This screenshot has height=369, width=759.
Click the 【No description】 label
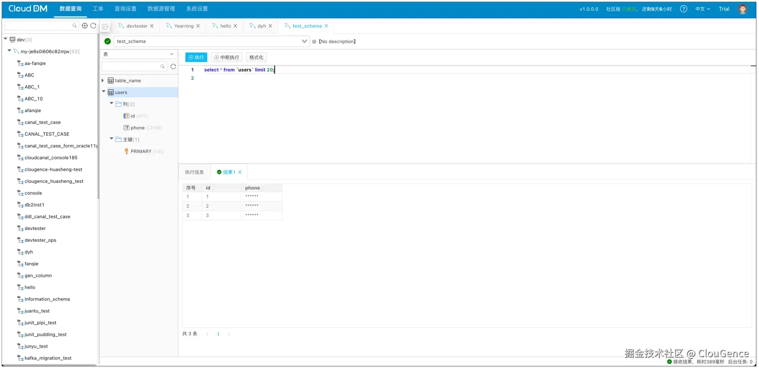pyautogui.click(x=337, y=41)
